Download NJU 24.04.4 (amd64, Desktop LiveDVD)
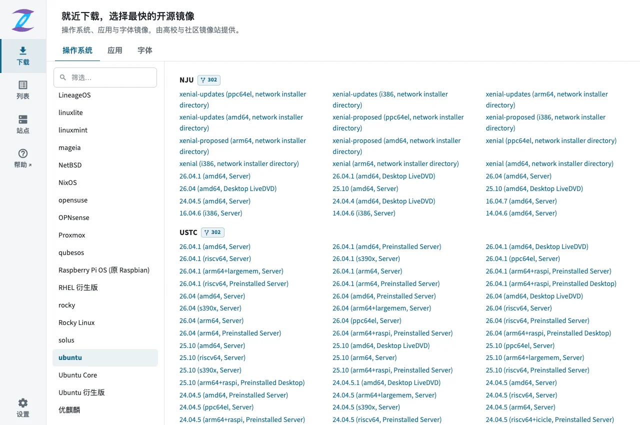Viewport: 640px width, 425px height. pyautogui.click(x=384, y=201)
